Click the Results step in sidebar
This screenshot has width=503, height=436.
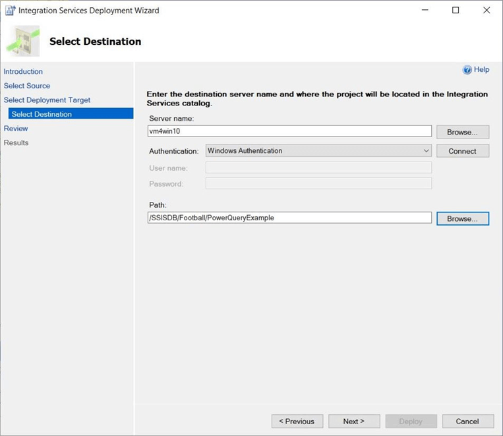(x=16, y=142)
